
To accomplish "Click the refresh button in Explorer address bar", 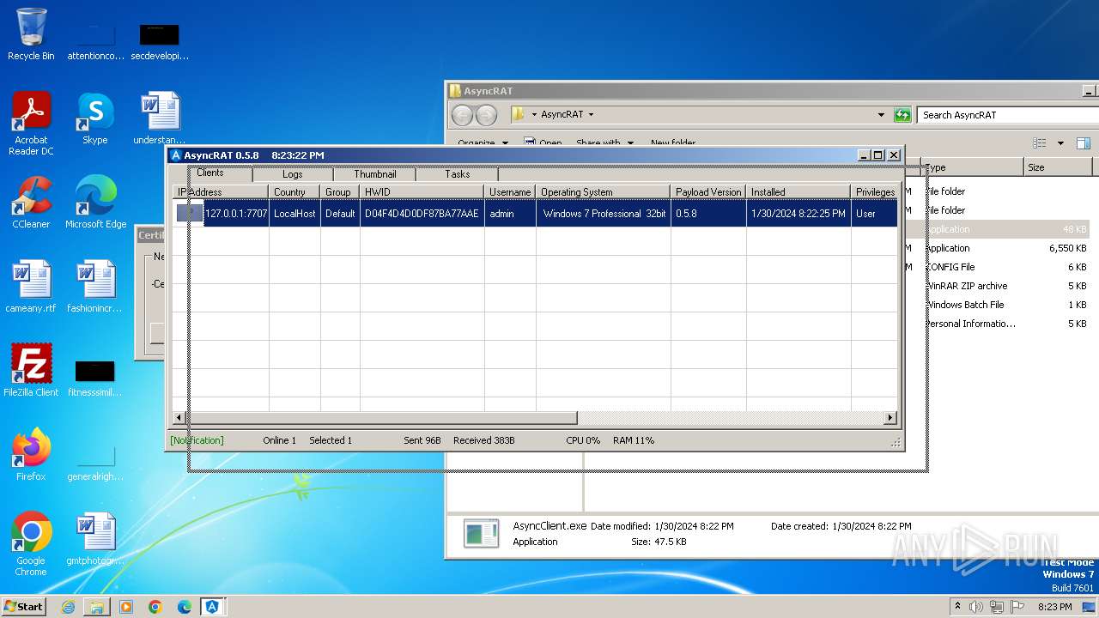I will click(x=902, y=114).
